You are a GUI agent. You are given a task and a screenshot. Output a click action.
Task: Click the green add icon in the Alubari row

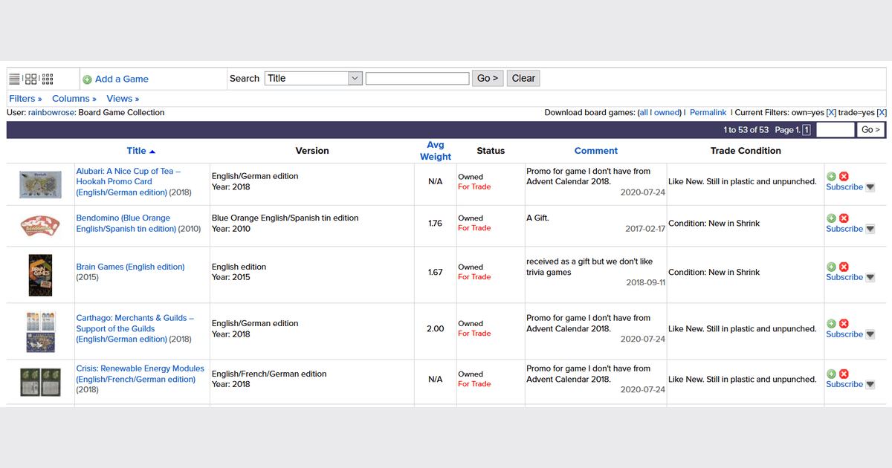pyautogui.click(x=832, y=176)
